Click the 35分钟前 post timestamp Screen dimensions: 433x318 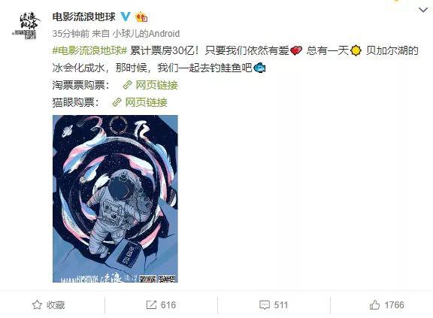[71, 34]
